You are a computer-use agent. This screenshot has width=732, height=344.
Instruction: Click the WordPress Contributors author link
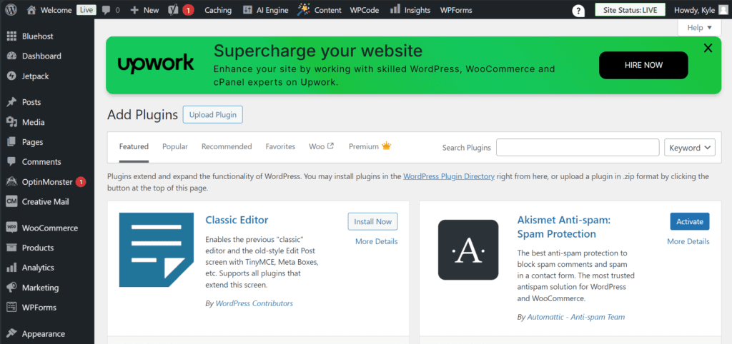point(254,303)
